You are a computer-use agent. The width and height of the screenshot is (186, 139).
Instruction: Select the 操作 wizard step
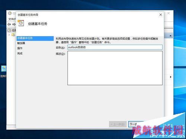coord(20,48)
